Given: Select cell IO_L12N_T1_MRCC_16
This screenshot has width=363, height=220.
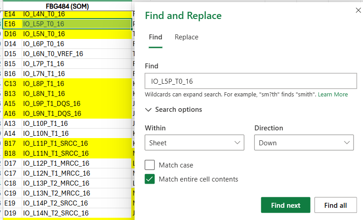Looking at the screenshot, I should pos(76,173).
